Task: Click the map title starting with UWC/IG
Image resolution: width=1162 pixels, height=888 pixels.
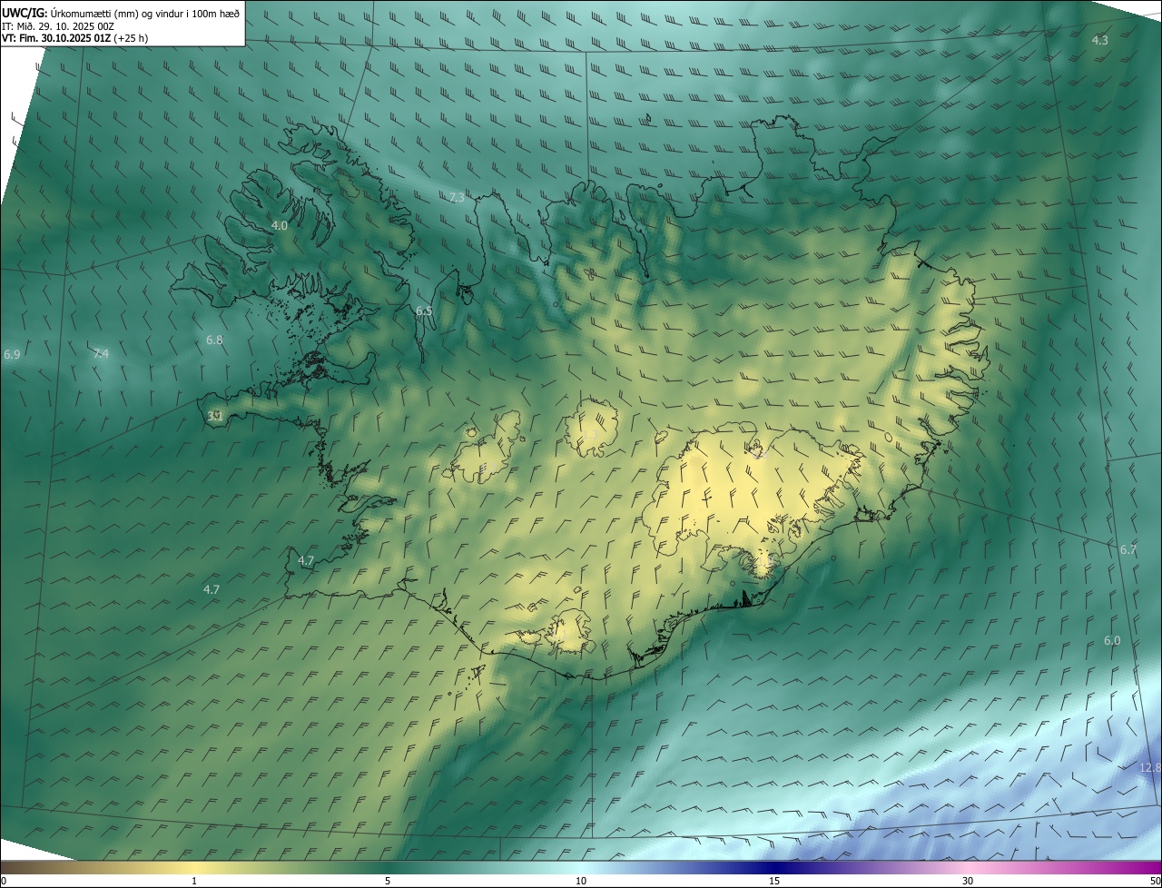Action: (x=121, y=13)
